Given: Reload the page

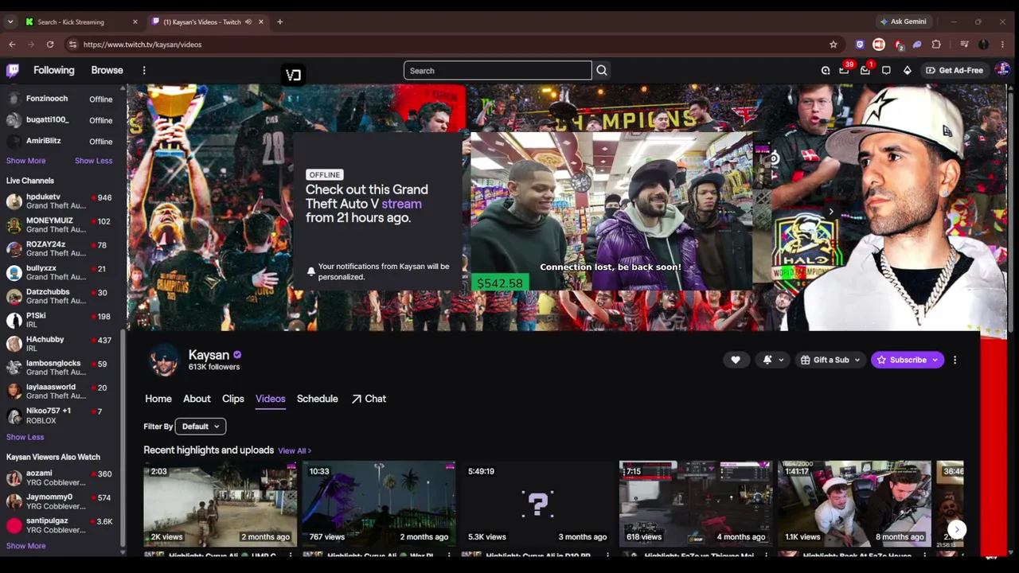Looking at the screenshot, I should [50, 45].
